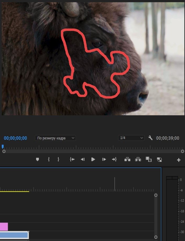Image resolution: width=185 pixels, height=241 pixels.
Task: Jump to the In point
Action: coord(72,159)
